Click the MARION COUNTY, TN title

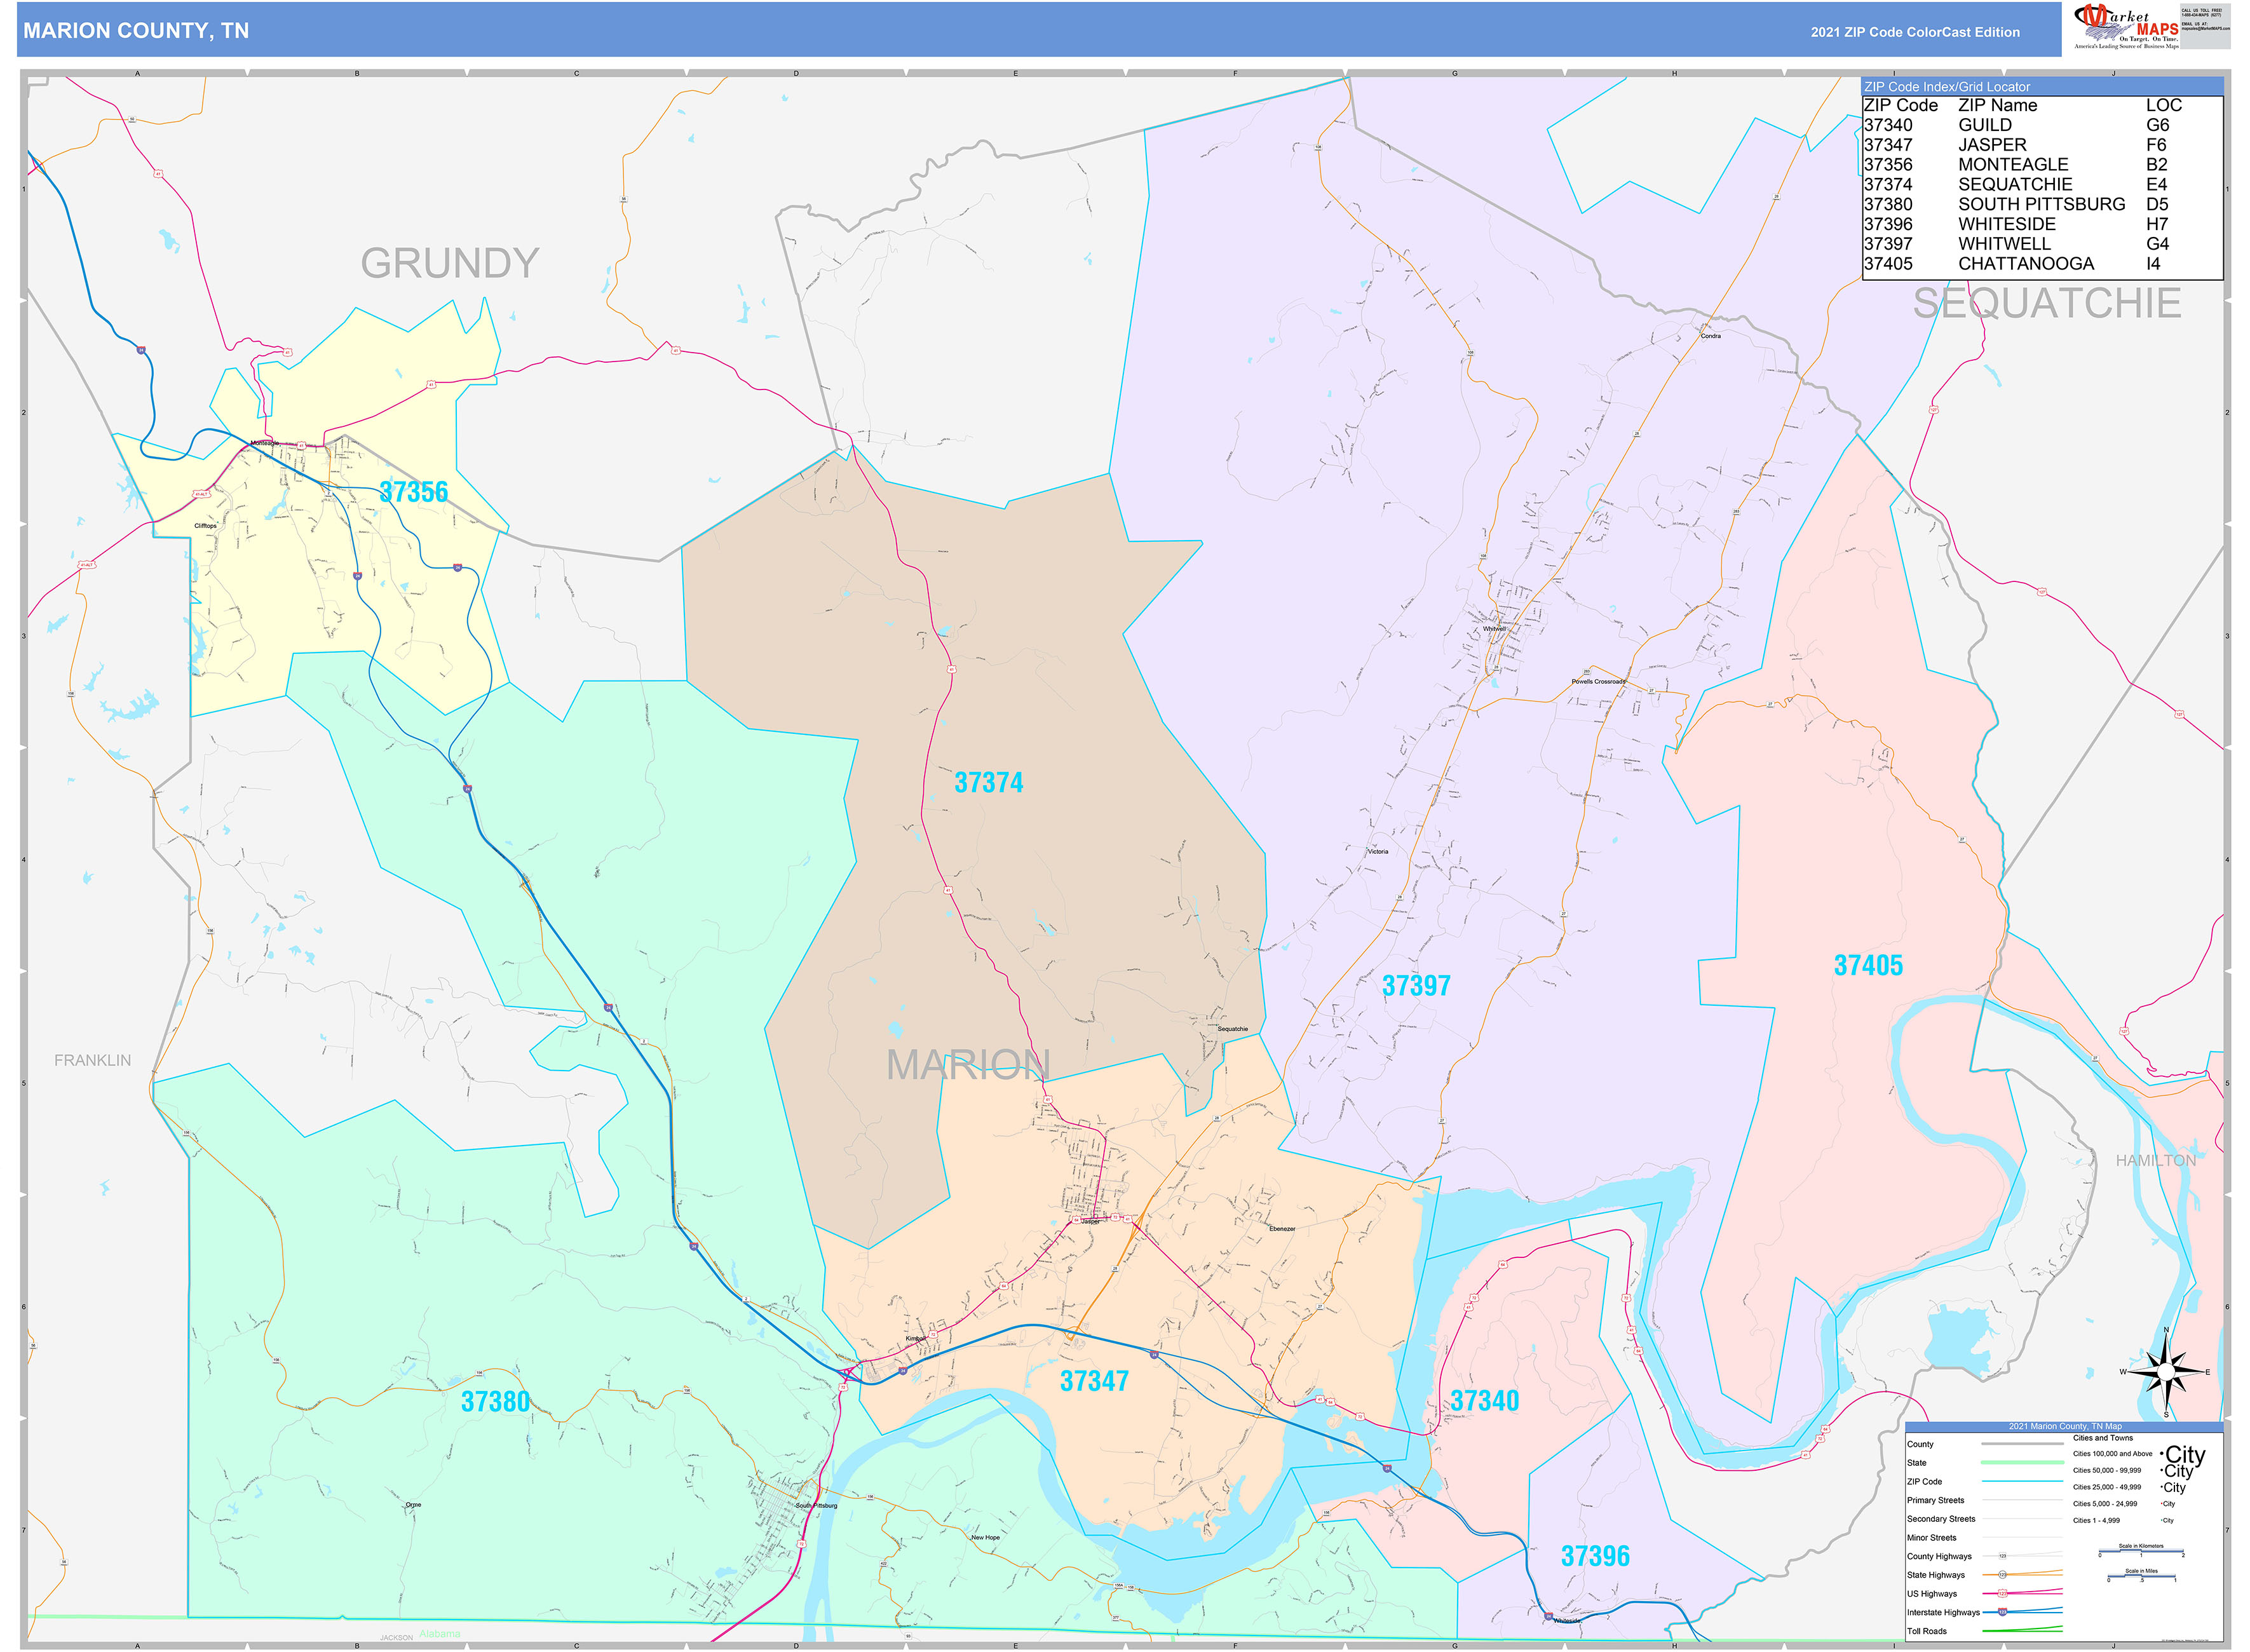(x=136, y=31)
